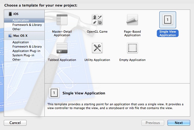
Task: Select Other under iOS
Action: (24, 29)
